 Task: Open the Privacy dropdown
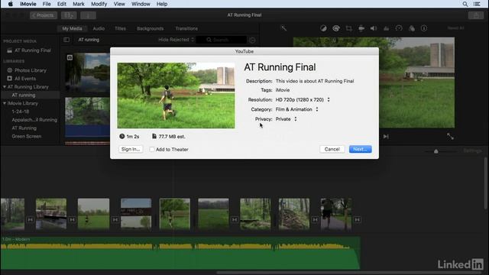tap(286, 119)
